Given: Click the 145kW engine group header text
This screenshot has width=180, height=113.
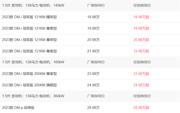Looking at the screenshot, I should pyautogui.click(x=33, y=5).
